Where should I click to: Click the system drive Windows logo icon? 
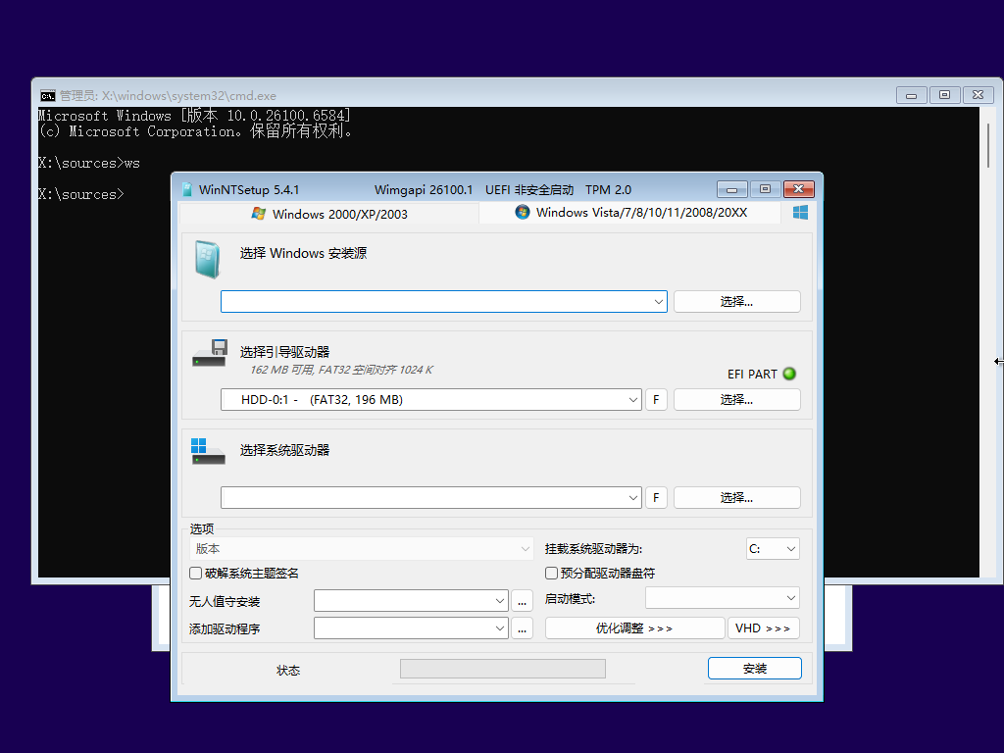208,451
